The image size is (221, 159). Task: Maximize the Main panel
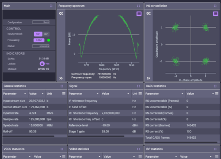coord(51,6)
